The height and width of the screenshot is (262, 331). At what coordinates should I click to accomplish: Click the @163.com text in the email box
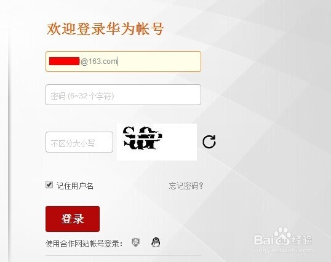click(x=99, y=62)
